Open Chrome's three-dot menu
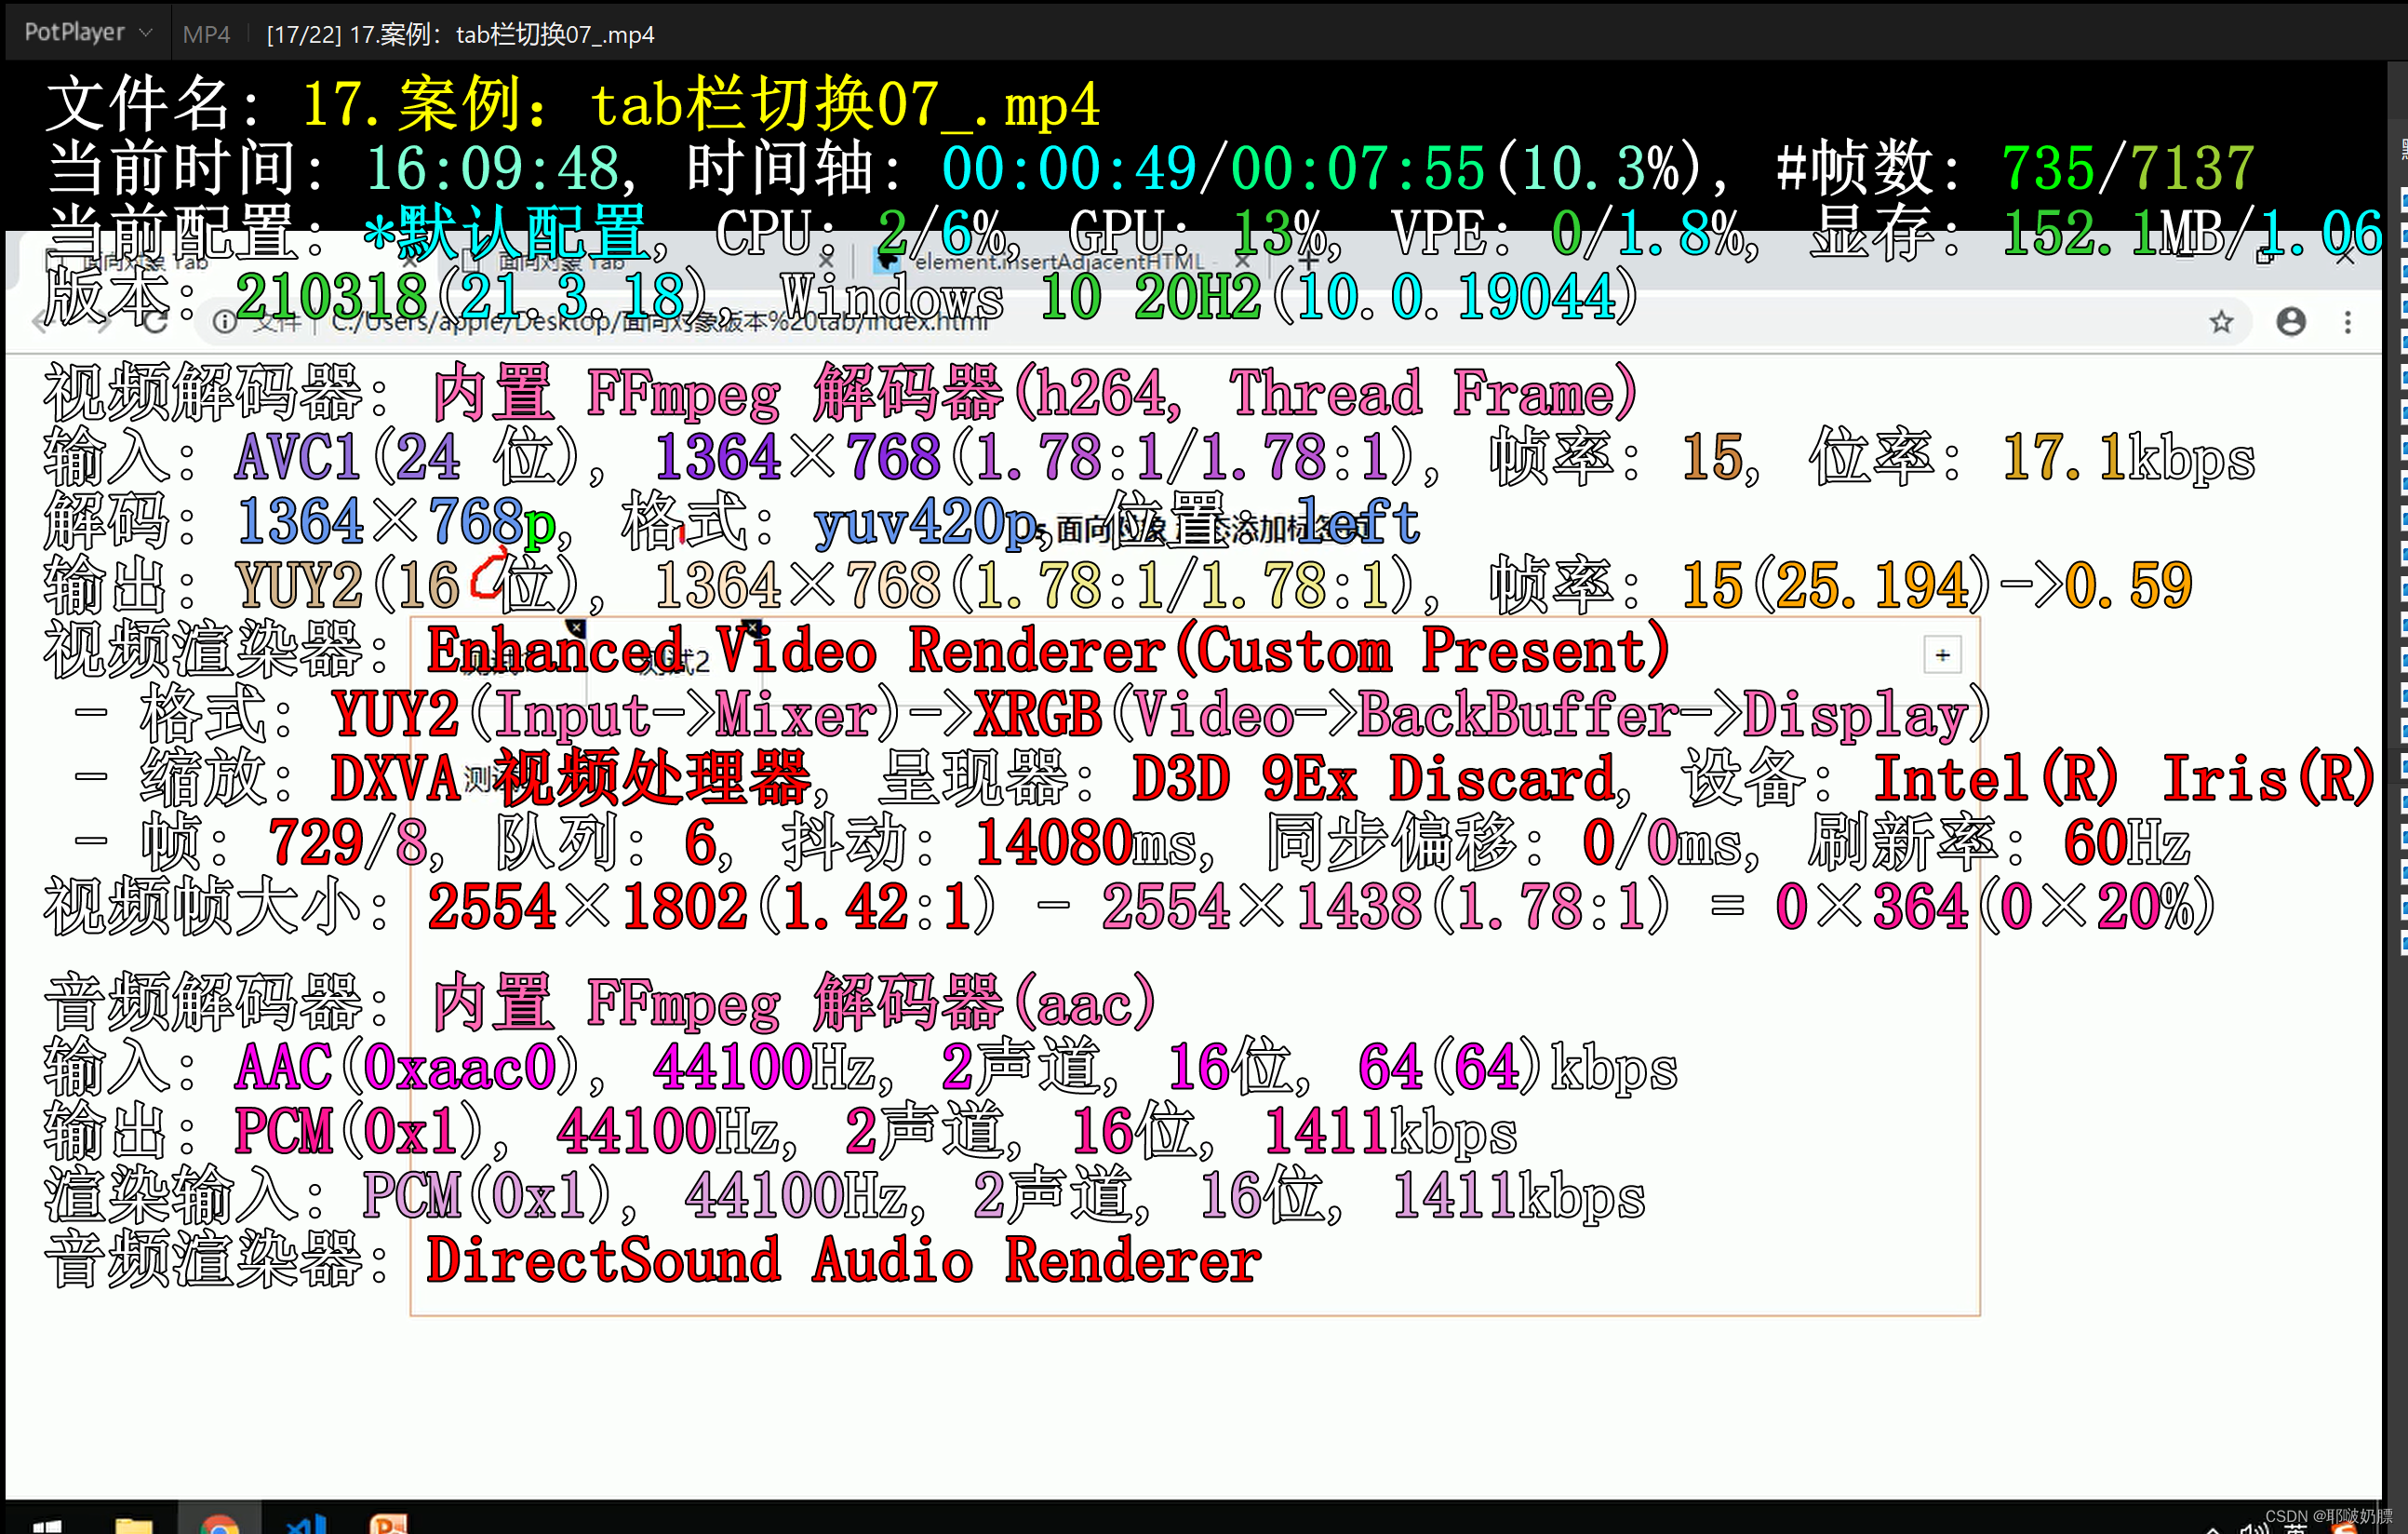The height and width of the screenshot is (1534, 2408). point(2348,321)
